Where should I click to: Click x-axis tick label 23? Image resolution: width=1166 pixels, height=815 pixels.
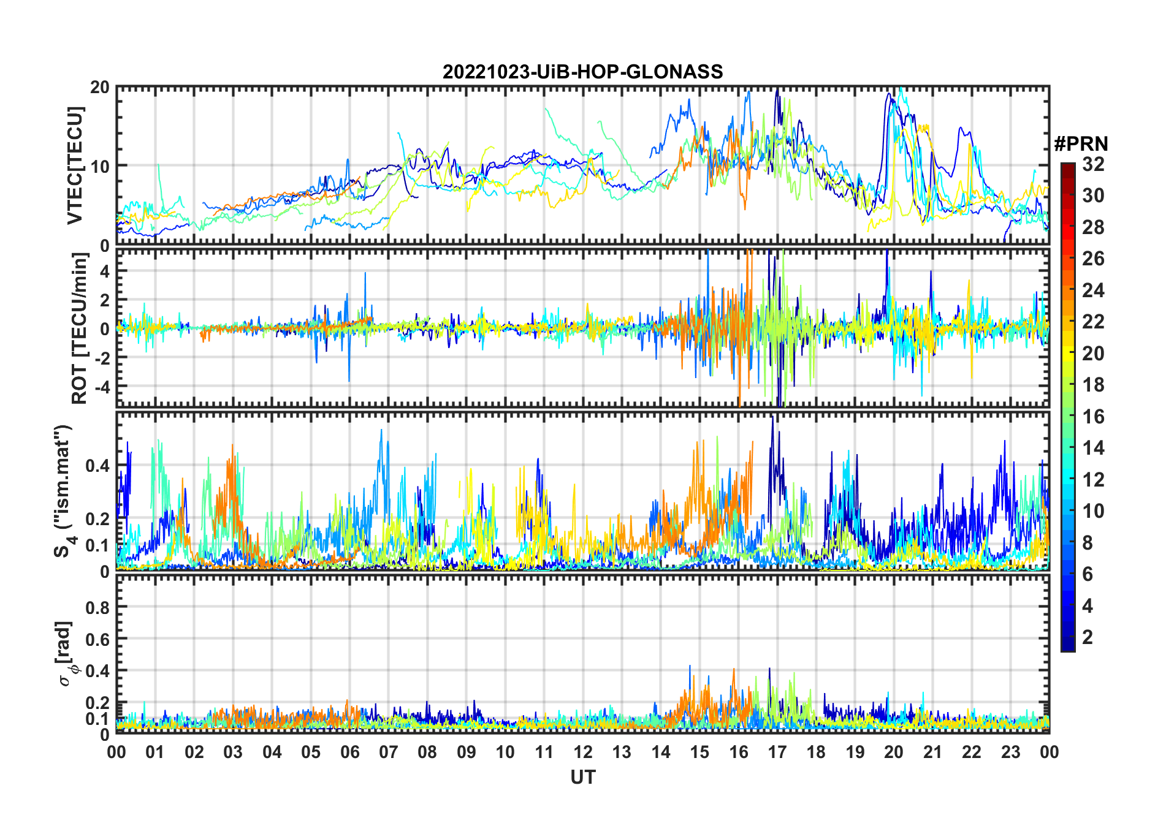(1010, 752)
